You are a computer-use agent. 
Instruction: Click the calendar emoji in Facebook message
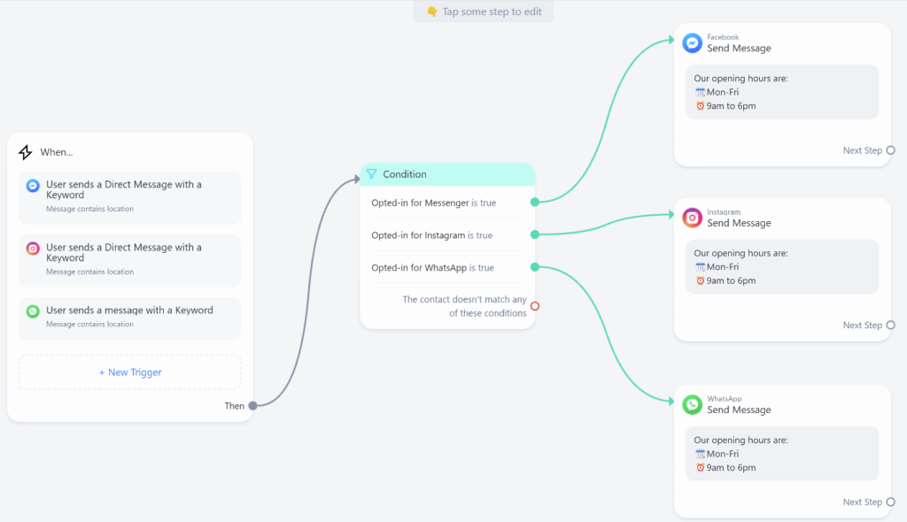click(x=700, y=92)
